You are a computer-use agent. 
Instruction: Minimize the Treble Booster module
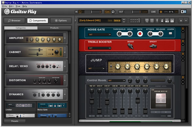pyautogui.click(x=183, y=44)
